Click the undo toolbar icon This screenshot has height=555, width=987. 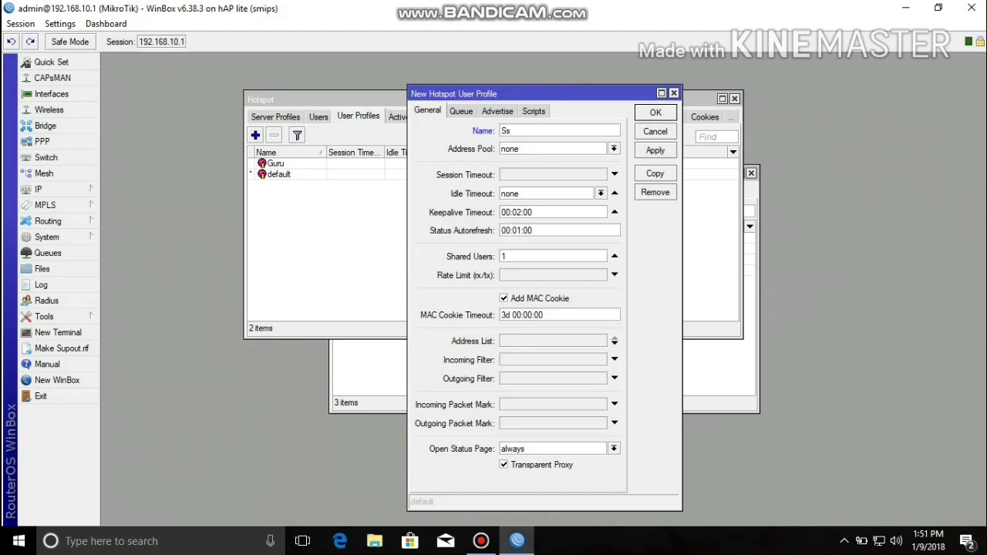pyautogui.click(x=12, y=42)
